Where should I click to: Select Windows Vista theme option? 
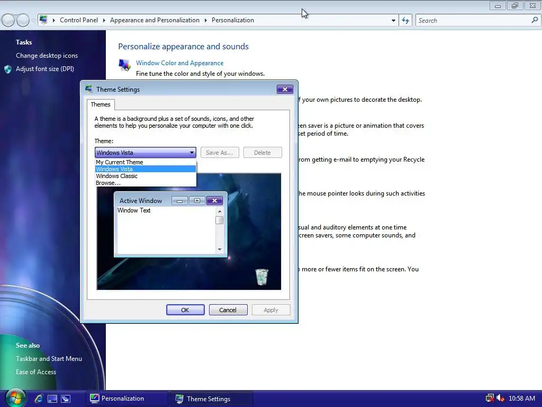(146, 169)
